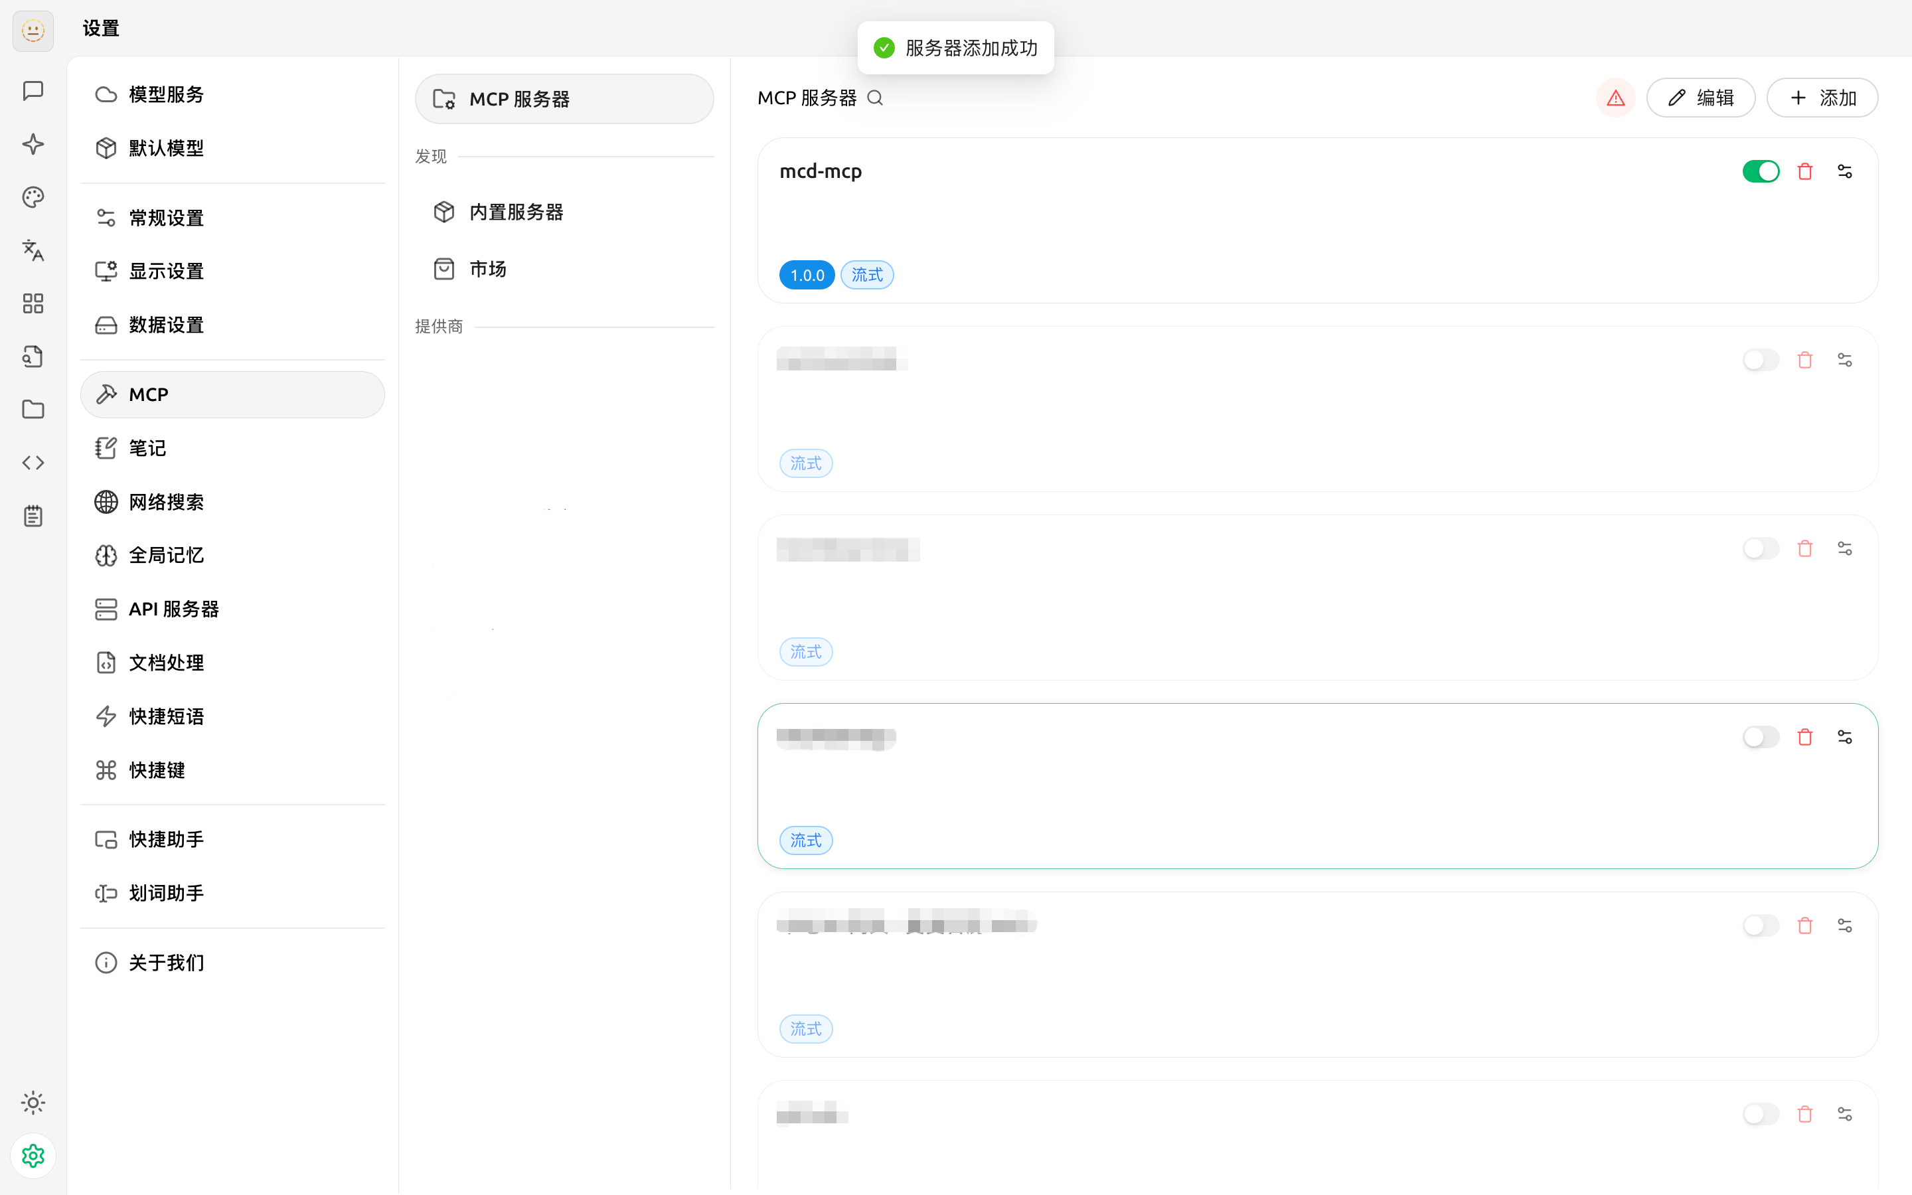Select 模型服务 in settings menu

[166, 95]
